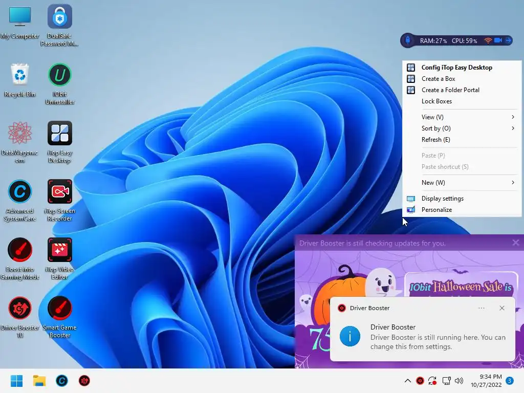Viewport: 524px width, 393px height.
Task: Close the Driver Booster toast notification
Action: pos(502,308)
